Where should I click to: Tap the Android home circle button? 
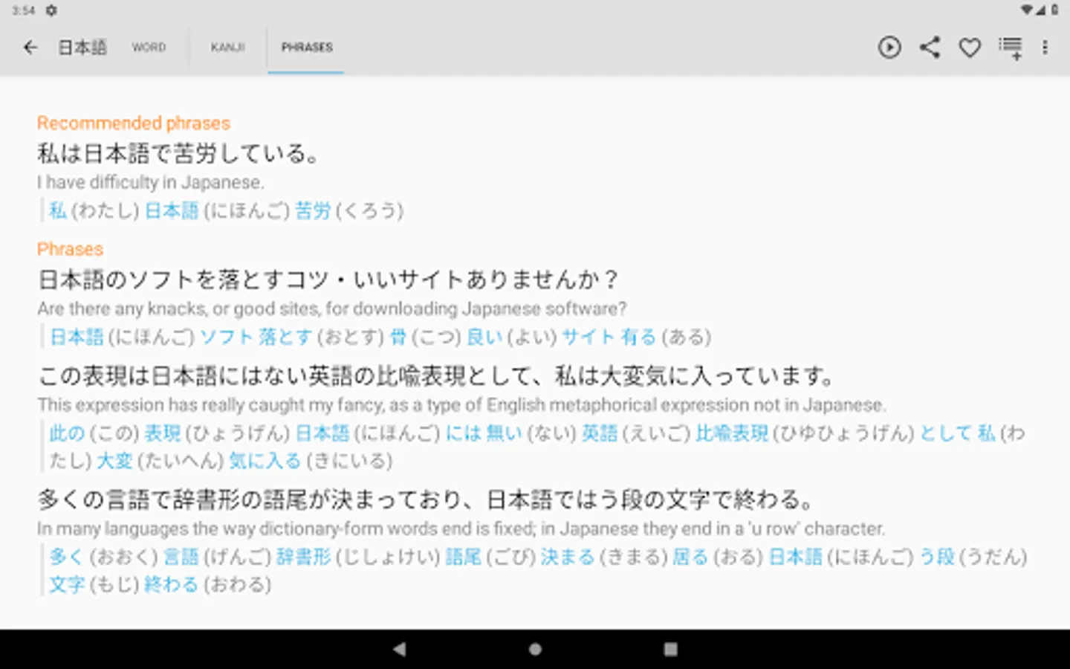[x=535, y=649]
